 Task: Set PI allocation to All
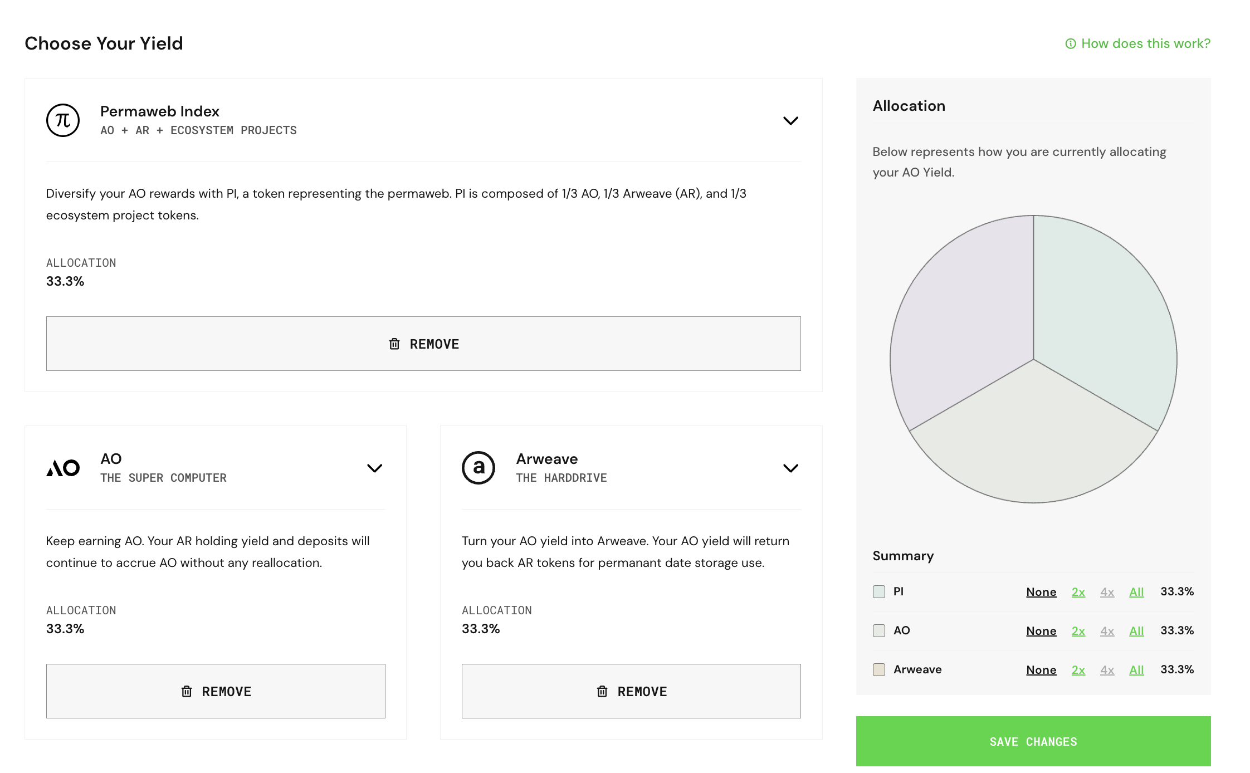(1136, 592)
